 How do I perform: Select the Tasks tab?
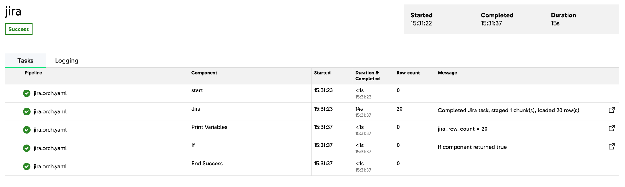pyautogui.click(x=25, y=61)
